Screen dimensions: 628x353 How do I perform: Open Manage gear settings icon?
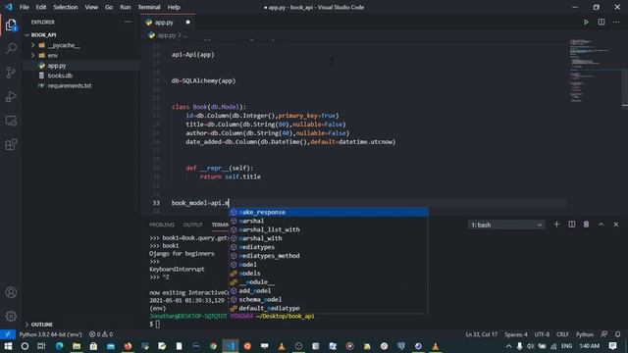tap(11, 316)
